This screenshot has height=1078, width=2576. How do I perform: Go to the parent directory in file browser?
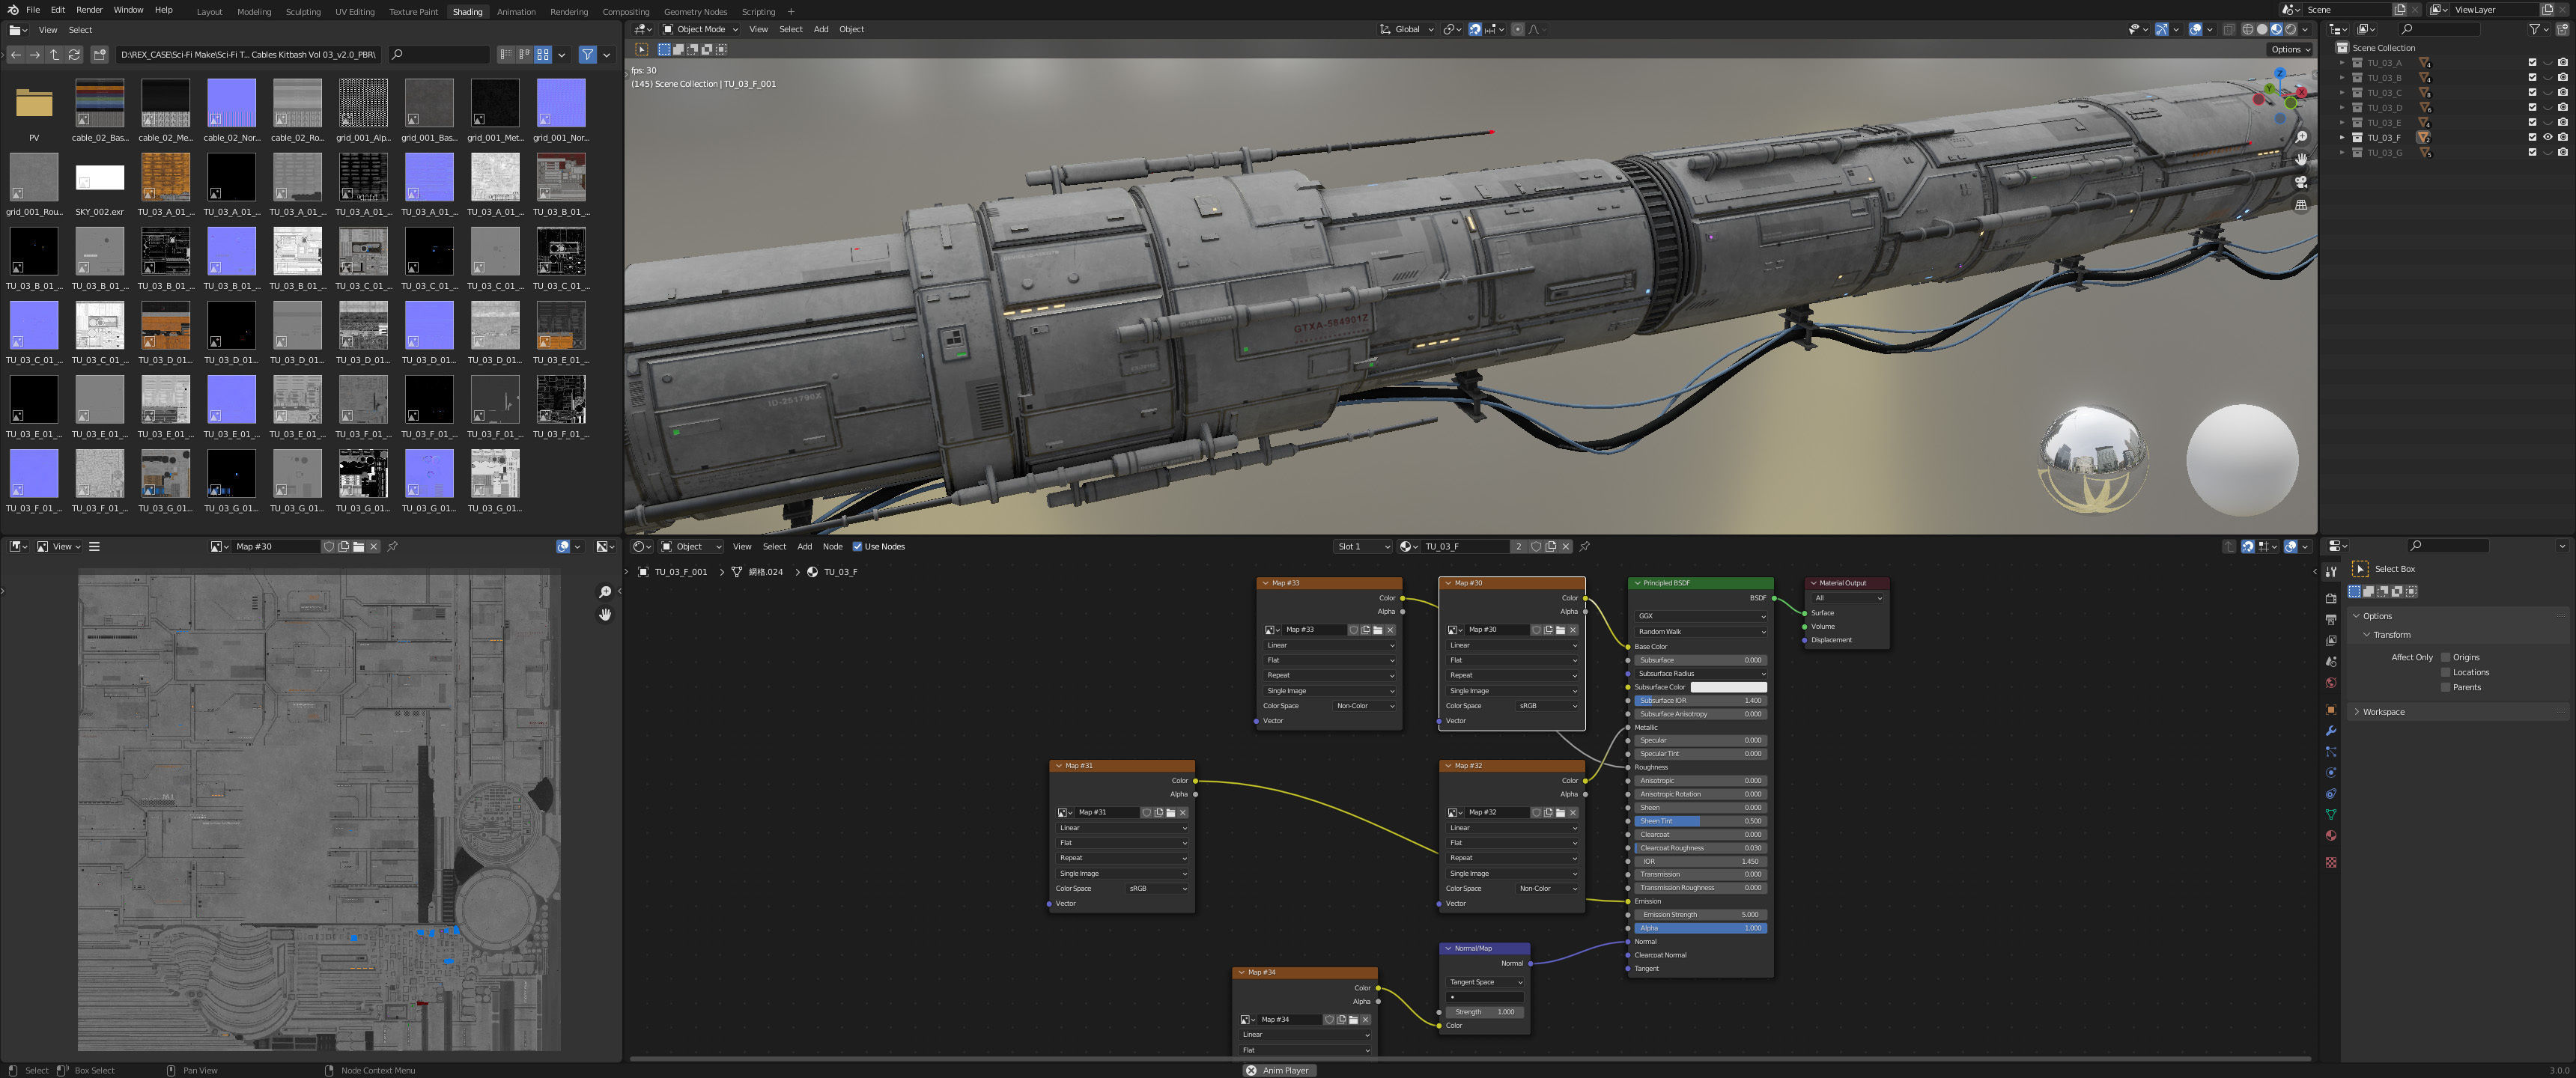(x=54, y=55)
